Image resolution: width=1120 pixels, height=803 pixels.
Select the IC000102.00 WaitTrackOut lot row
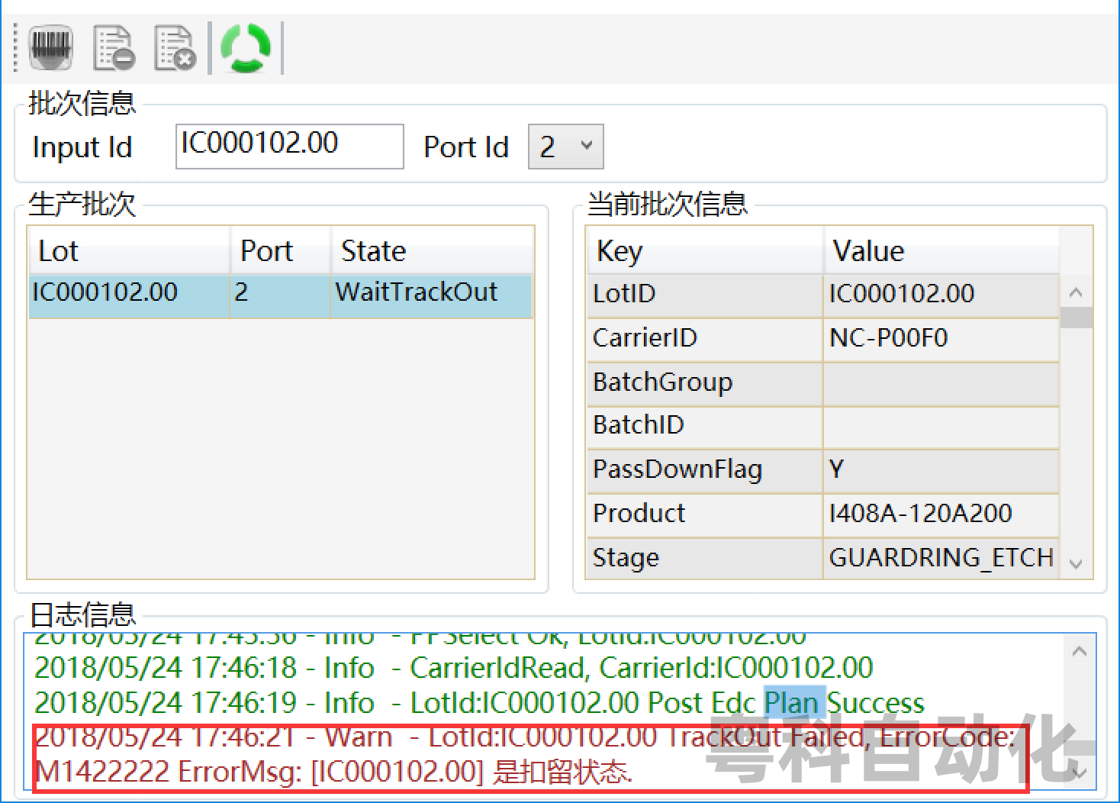280,294
